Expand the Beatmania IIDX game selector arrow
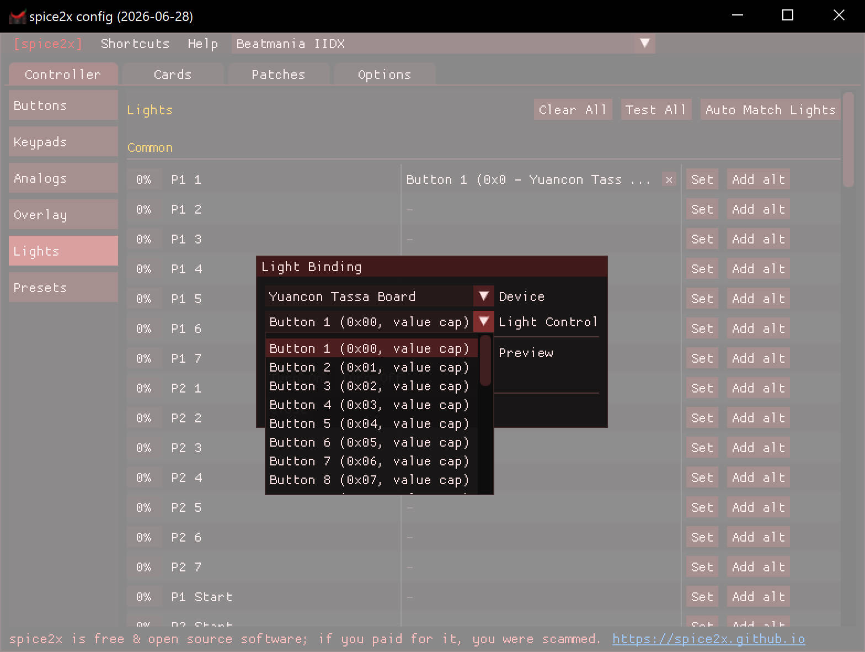The height and width of the screenshot is (652, 865). tap(644, 43)
